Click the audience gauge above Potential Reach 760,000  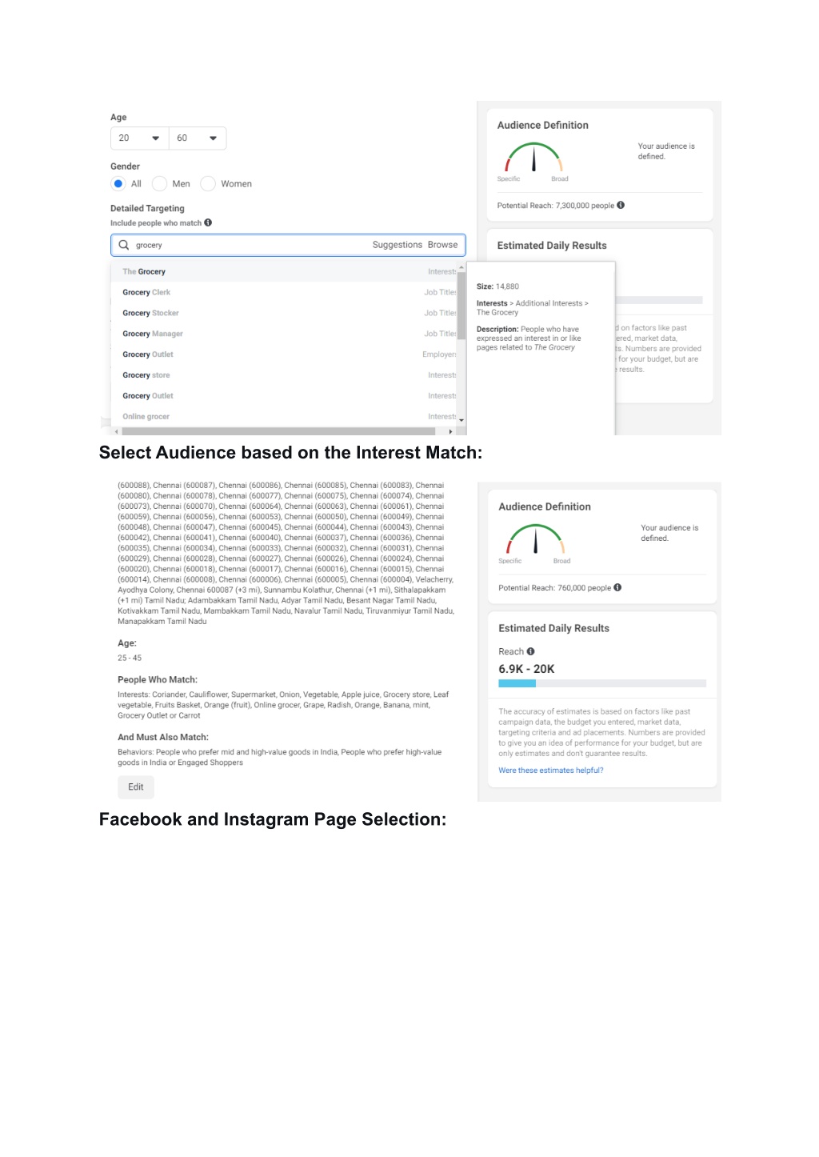pos(535,540)
